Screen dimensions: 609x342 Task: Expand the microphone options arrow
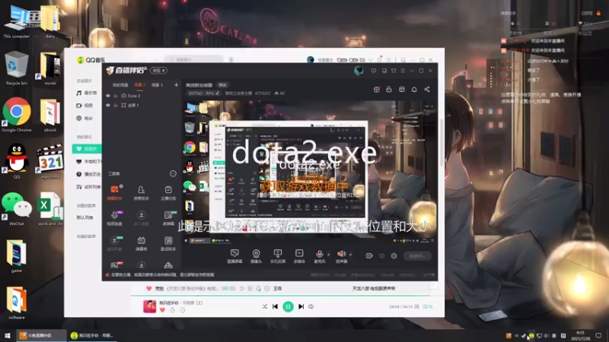(x=329, y=255)
